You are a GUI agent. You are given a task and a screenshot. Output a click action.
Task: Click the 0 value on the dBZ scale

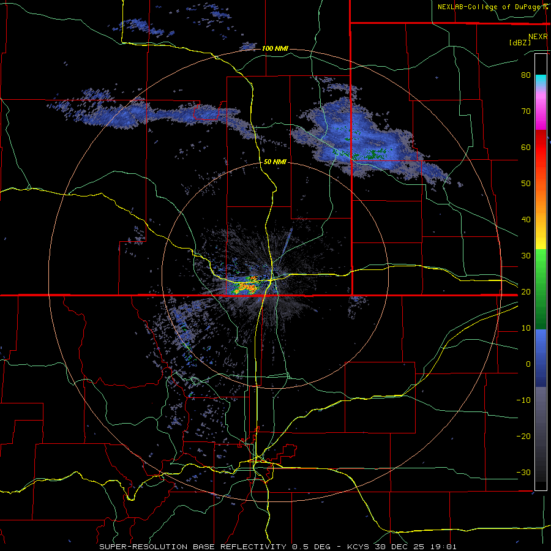pyautogui.click(x=528, y=364)
